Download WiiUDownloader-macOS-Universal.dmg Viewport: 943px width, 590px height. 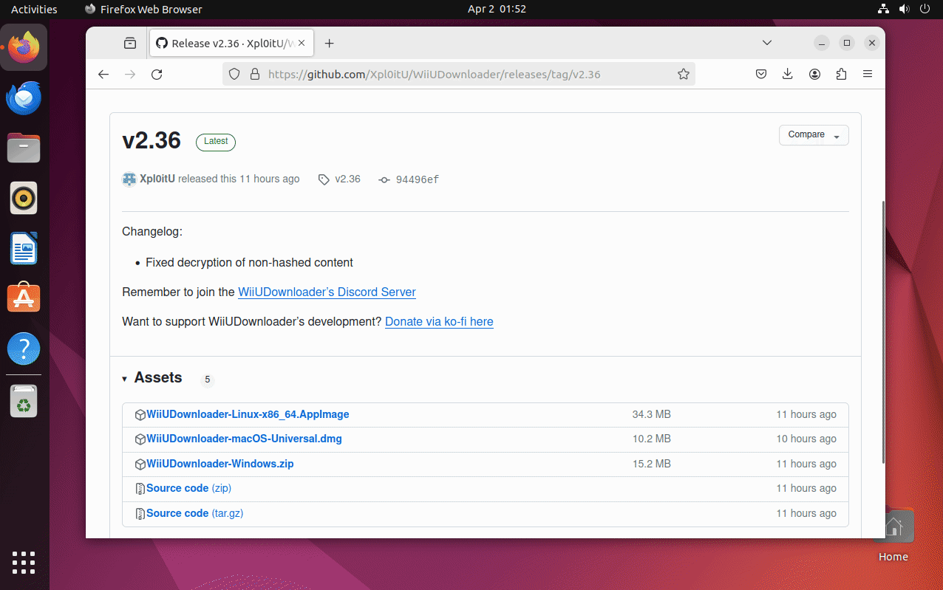244,439
